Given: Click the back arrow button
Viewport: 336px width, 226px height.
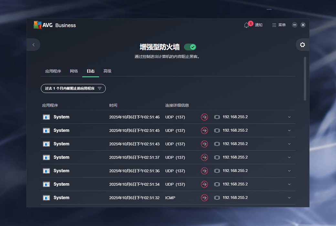Looking at the screenshot, I should pyautogui.click(x=34, y=45).
